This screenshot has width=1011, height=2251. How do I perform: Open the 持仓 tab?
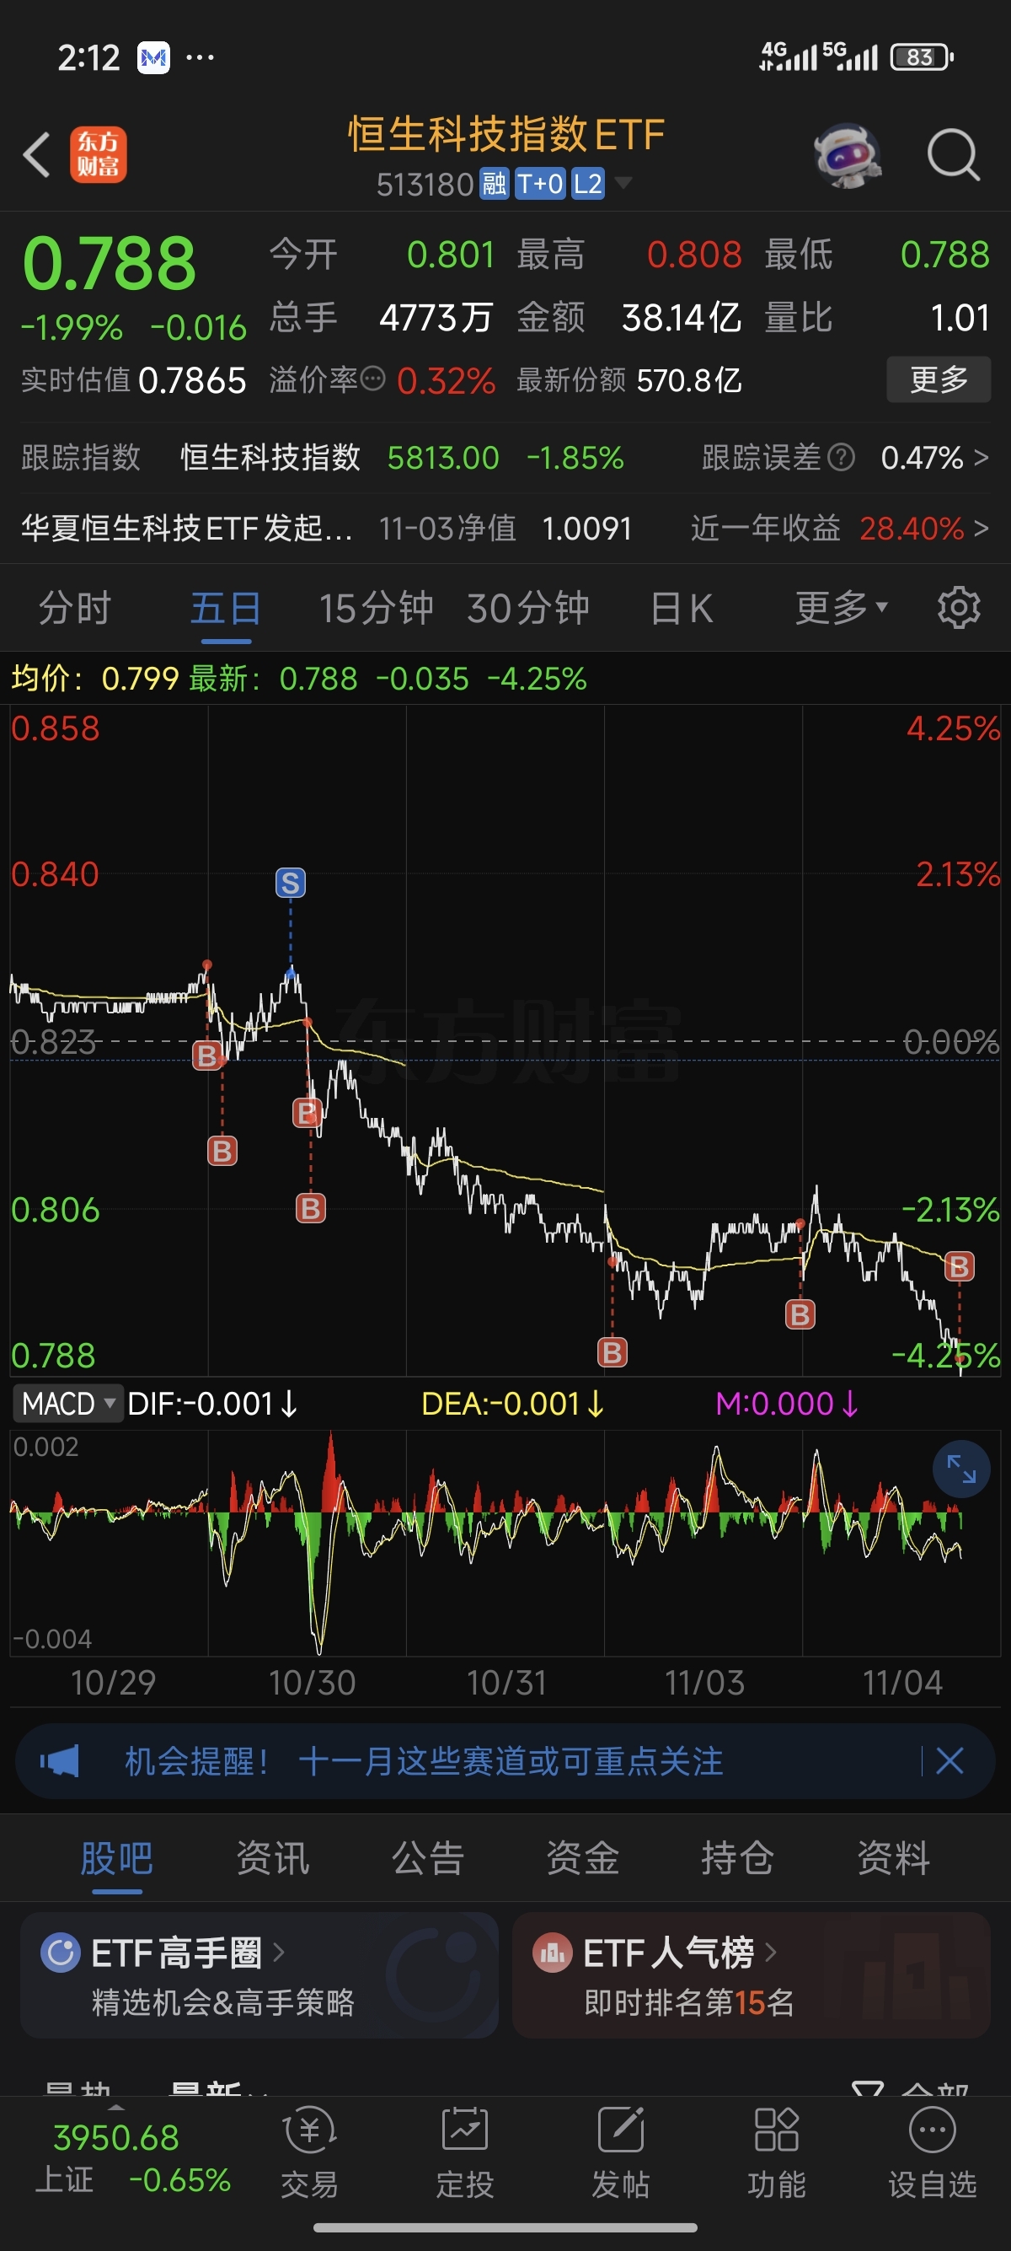click(x=738, y=1858)
